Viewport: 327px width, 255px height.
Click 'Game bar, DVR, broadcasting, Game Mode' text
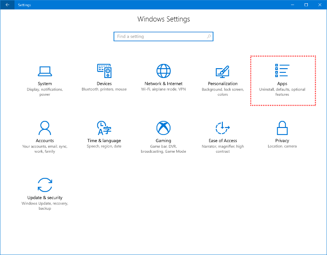(163, 149)
